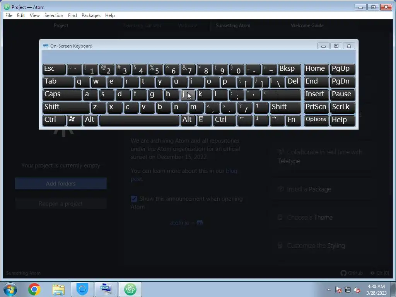Switch to the Welcome Guide tab
The image size is (396, 297).
(307, 26)
